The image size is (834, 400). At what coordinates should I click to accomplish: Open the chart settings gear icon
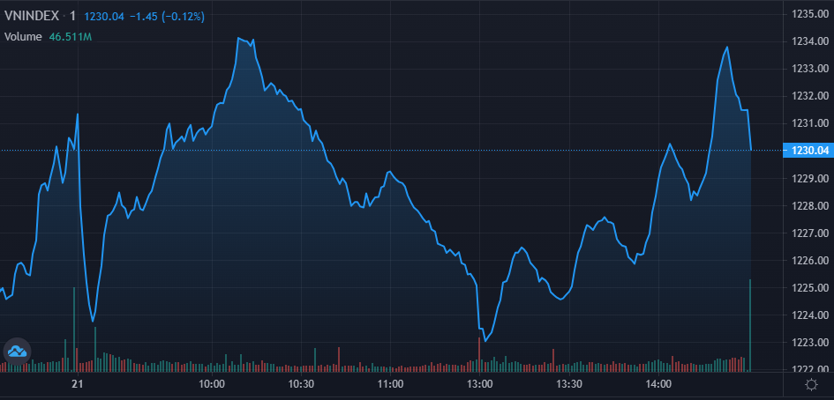point(811,384)
